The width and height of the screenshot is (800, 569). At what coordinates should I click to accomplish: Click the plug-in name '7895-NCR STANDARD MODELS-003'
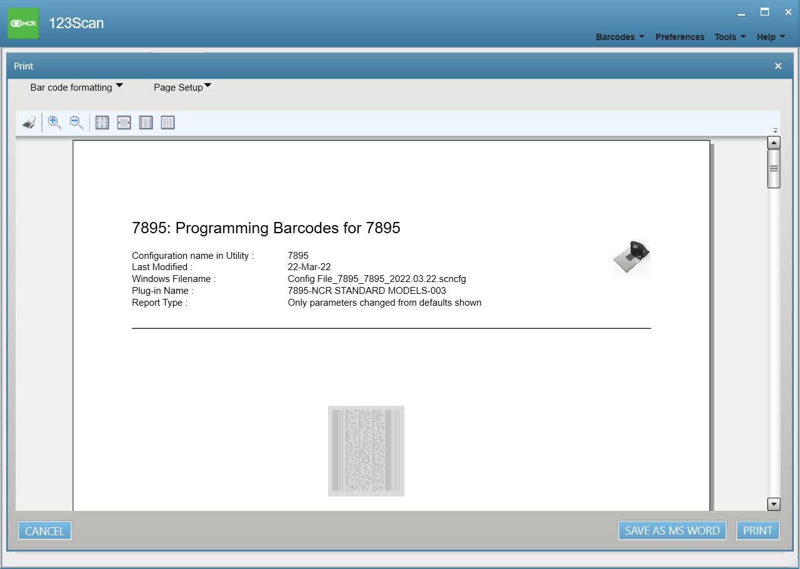(367, 291)
